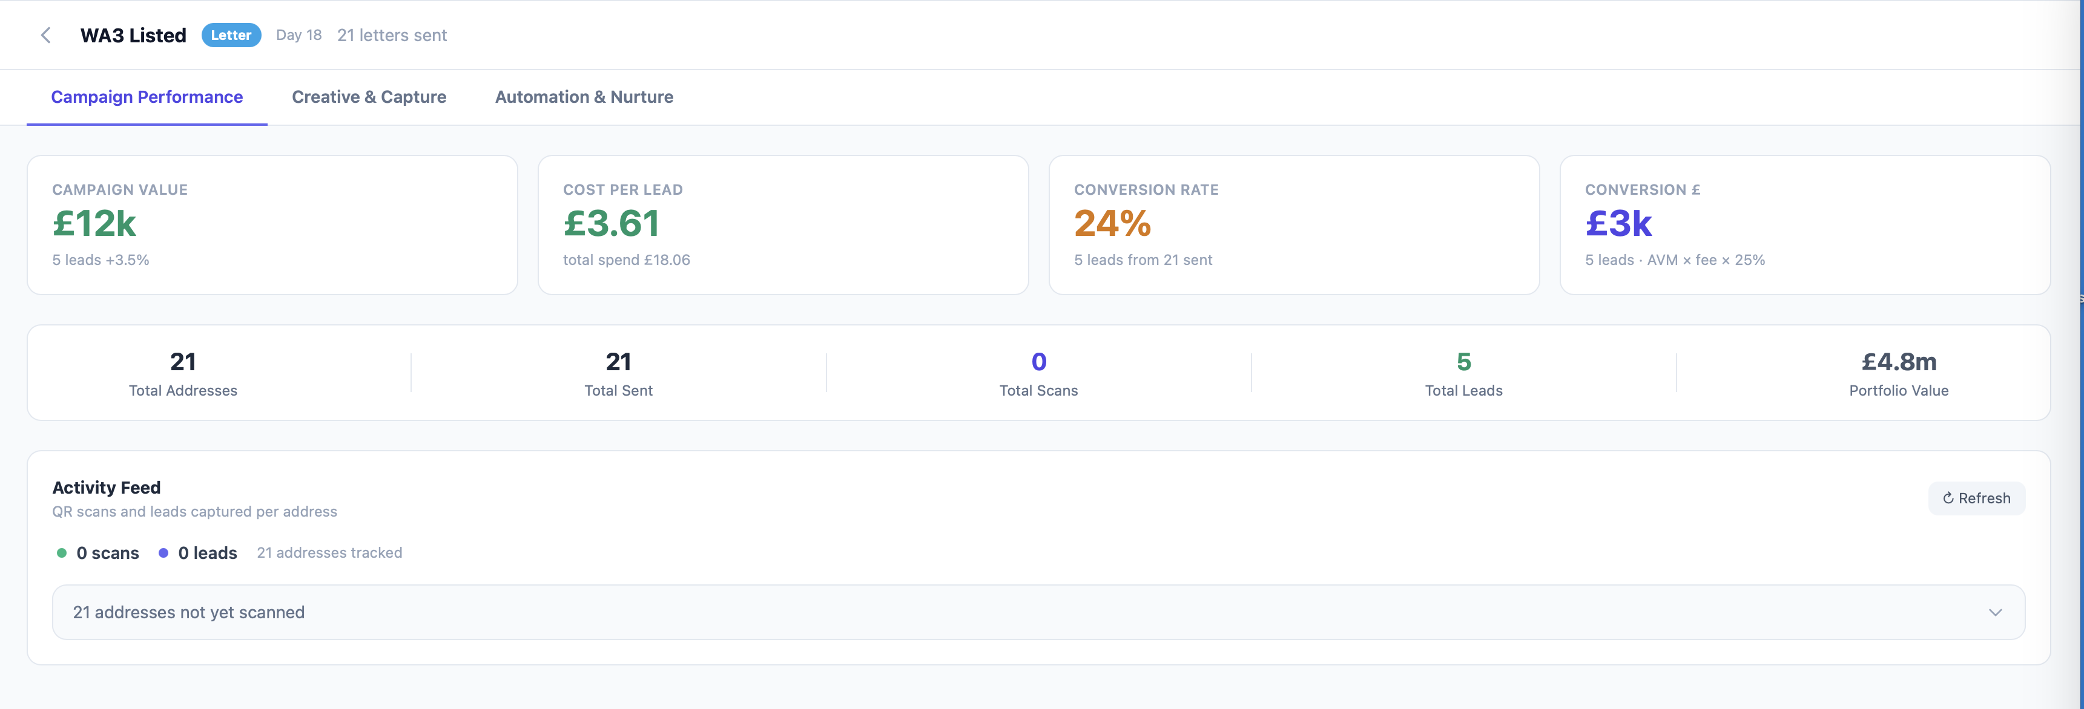Click the Total Sent stat
This screenshot has width=2084, height=709.
point(618,373)
